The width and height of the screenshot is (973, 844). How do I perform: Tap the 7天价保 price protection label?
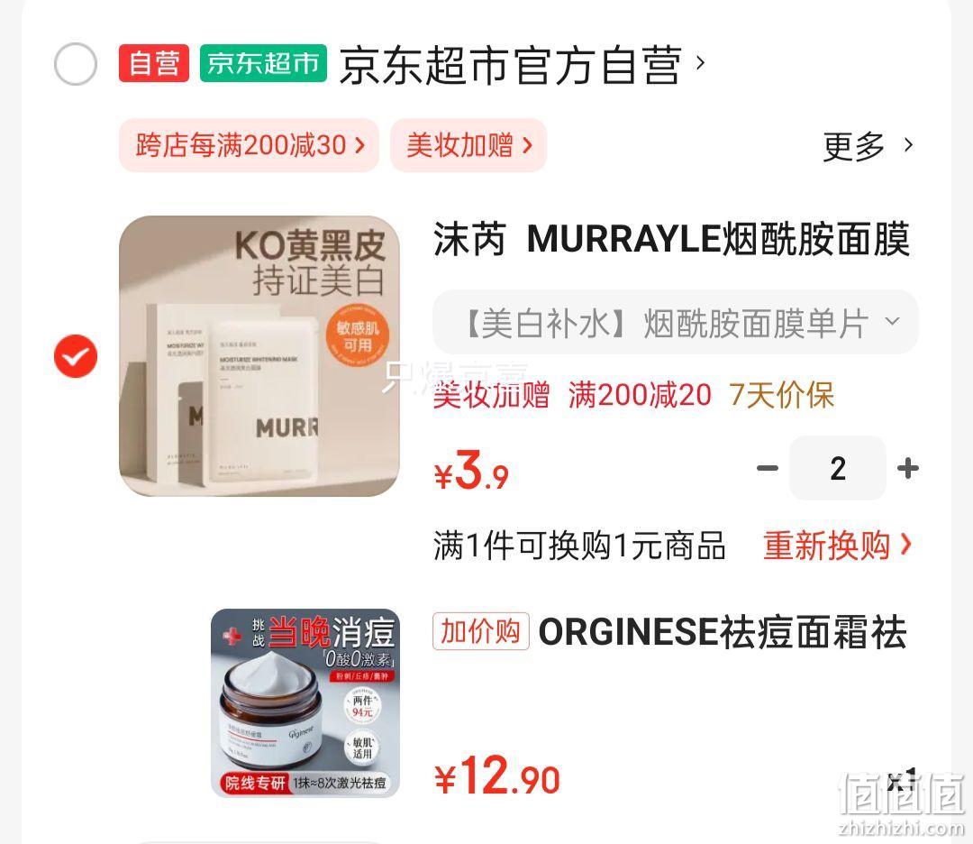781,395
